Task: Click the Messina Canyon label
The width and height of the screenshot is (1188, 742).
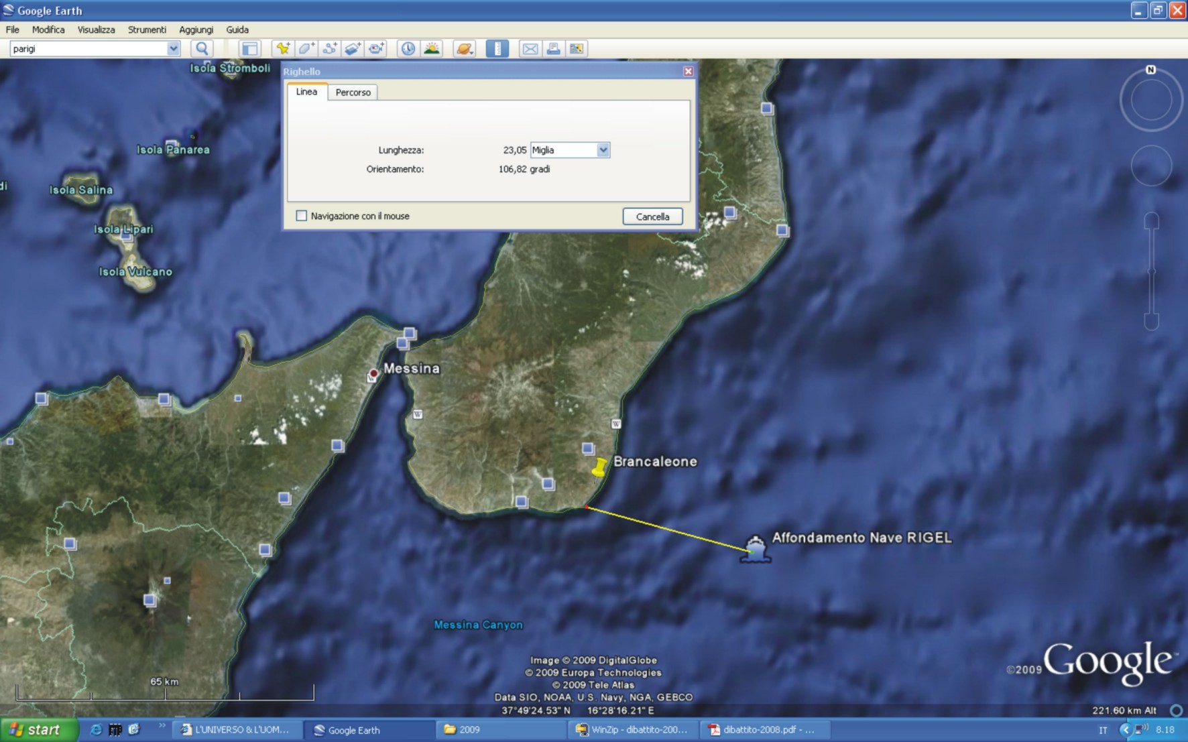Action: (478, 625)
